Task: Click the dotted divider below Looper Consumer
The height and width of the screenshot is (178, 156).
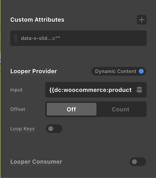Action: pyautogui.click(x=78, y=177)
